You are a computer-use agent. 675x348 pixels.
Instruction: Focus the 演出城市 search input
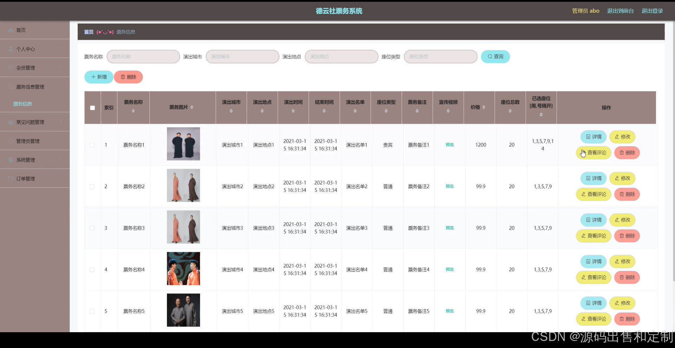(242, 57)
